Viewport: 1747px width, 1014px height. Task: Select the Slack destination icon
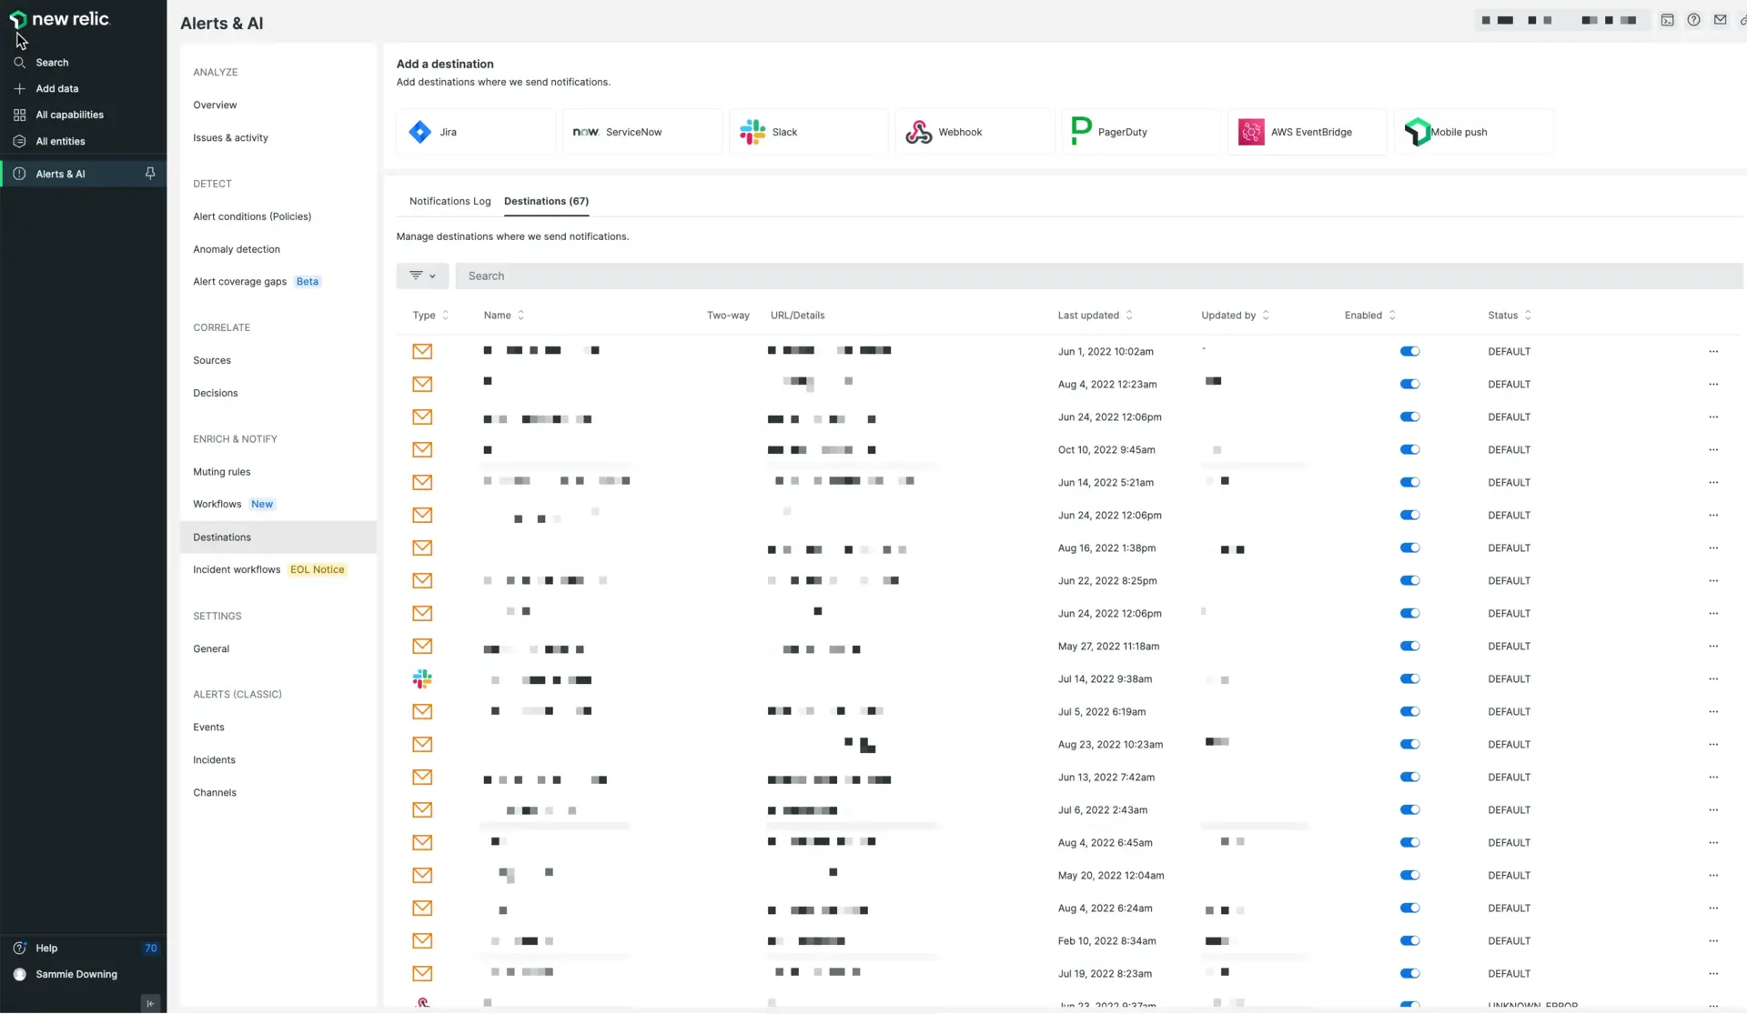(x=752, y=132)
